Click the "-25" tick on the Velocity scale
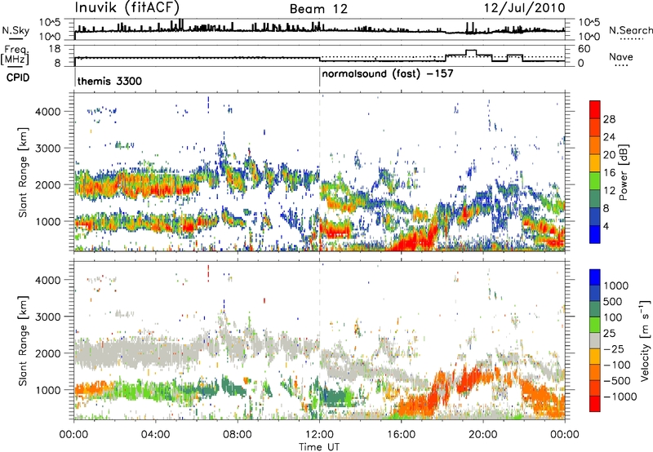Image resolution: width=653 pixels, height=452 pixels. [x=614, y=348]
